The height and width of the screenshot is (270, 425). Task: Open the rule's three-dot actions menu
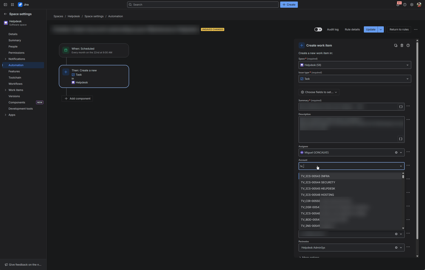tap(416, 29)
